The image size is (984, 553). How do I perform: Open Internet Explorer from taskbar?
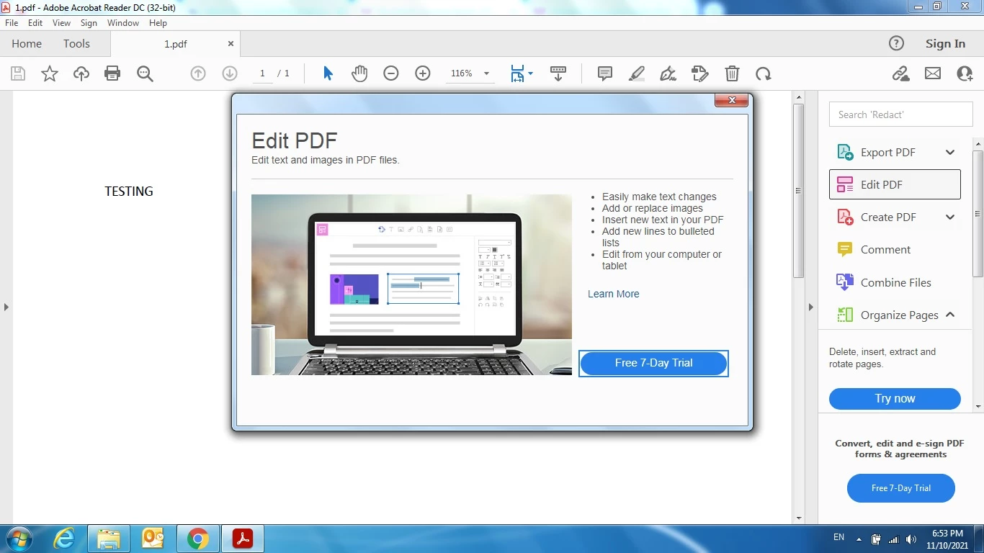65,539
